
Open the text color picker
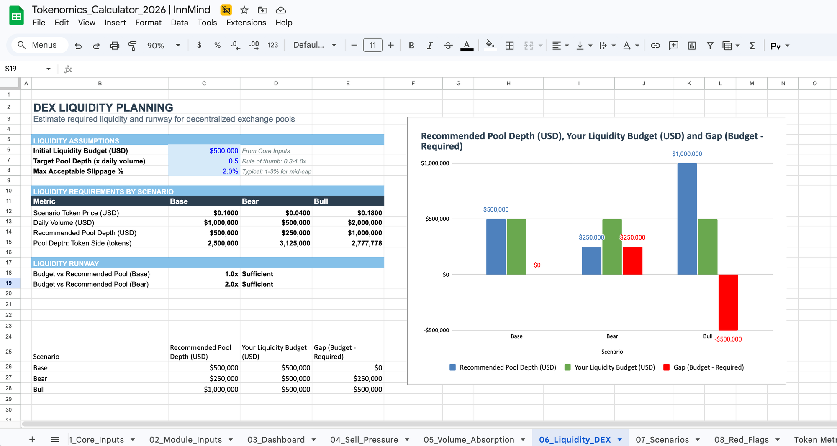[x=467, y=45]
